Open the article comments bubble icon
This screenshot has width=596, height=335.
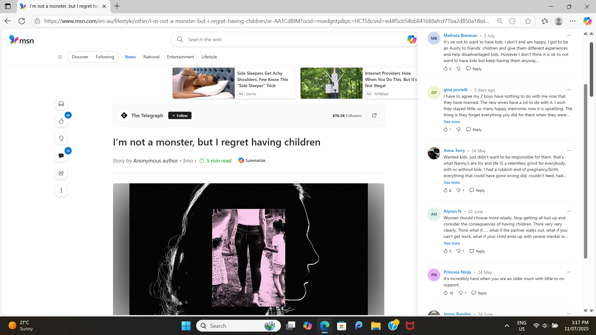click(x=61, y=156)
